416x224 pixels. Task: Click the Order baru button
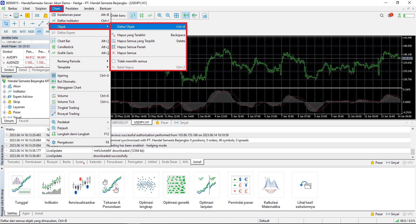point(118,16)
